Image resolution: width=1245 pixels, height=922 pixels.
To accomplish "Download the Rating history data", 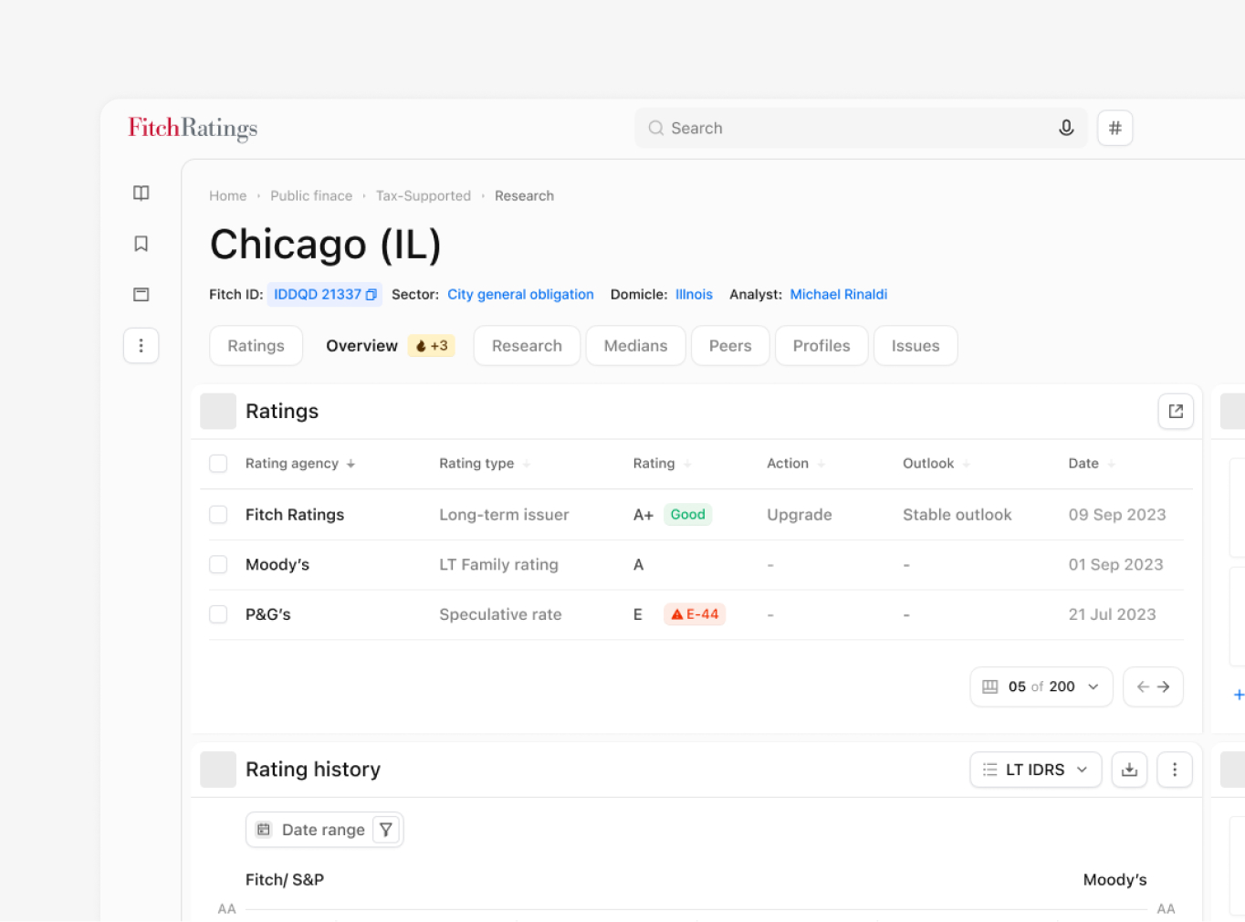I will click(x=1129, y=770).
